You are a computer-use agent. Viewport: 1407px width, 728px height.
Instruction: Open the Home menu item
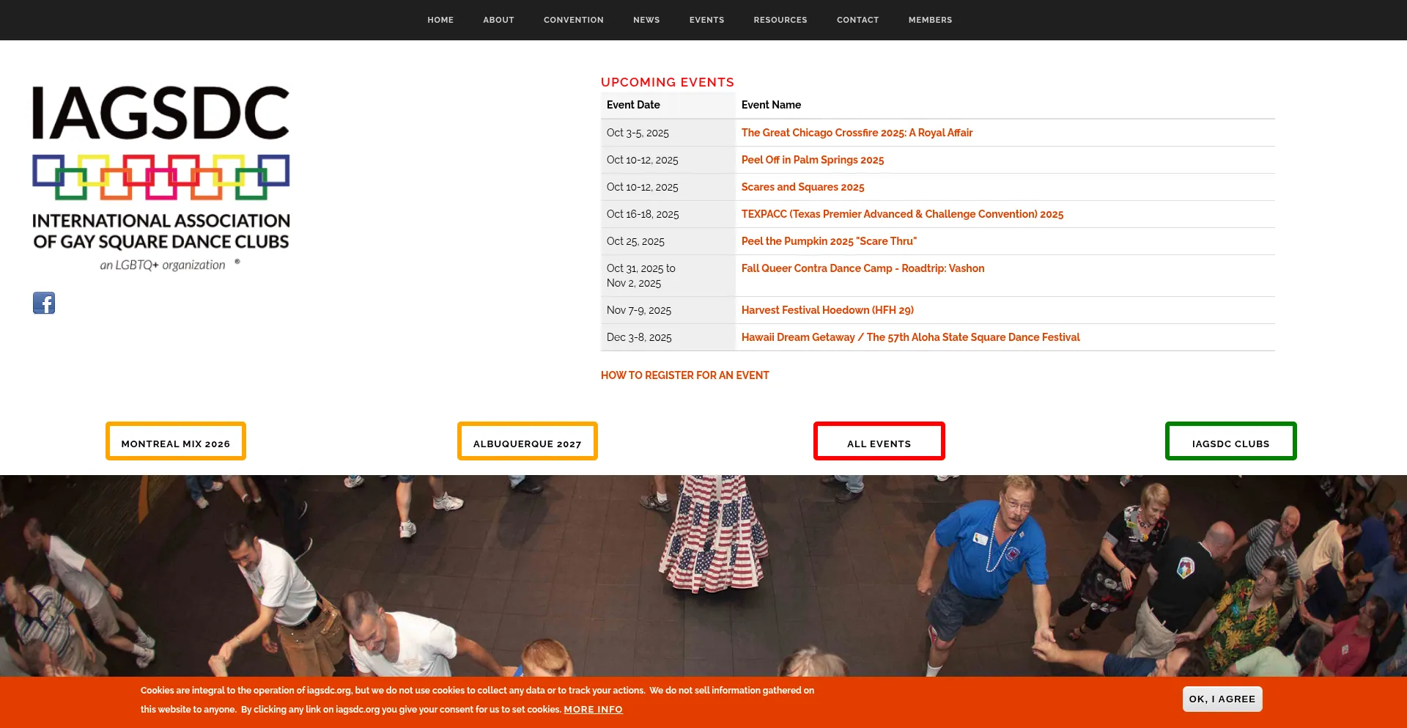[x=440, y=20]
